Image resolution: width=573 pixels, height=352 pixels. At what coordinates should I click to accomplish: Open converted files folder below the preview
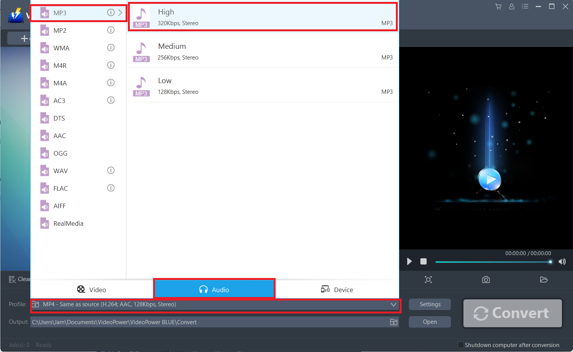[544, 280]
